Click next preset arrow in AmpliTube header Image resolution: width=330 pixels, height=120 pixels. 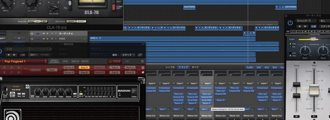(x=14, y=55)
